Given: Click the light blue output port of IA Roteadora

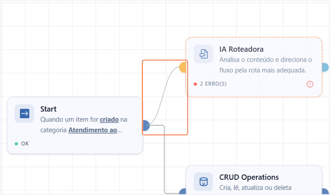Looking at the screenshot, I should click(325, 67).
